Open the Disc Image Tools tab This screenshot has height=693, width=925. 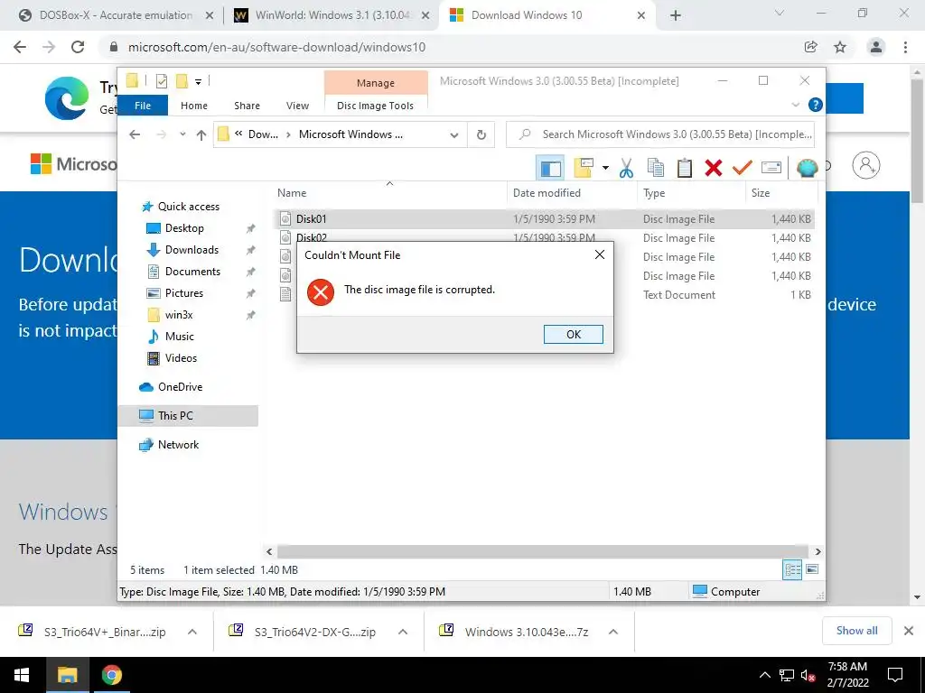tap(375, 106)
